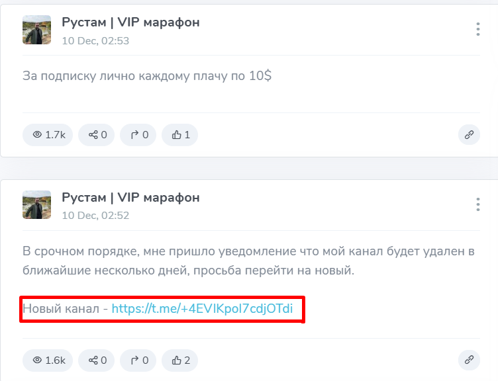
Task: Click channel name on the 02:52 post
Action: 130,197
